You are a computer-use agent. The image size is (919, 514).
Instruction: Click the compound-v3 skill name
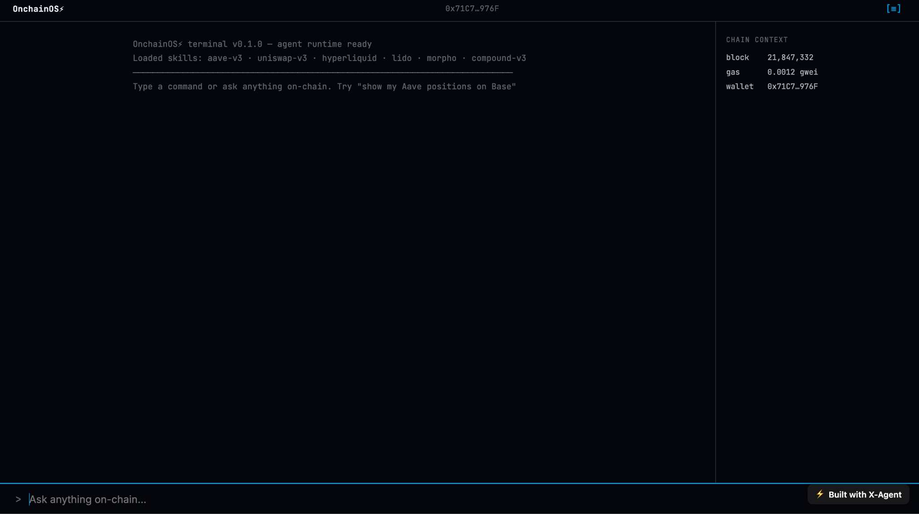click(x=499, y=58)
